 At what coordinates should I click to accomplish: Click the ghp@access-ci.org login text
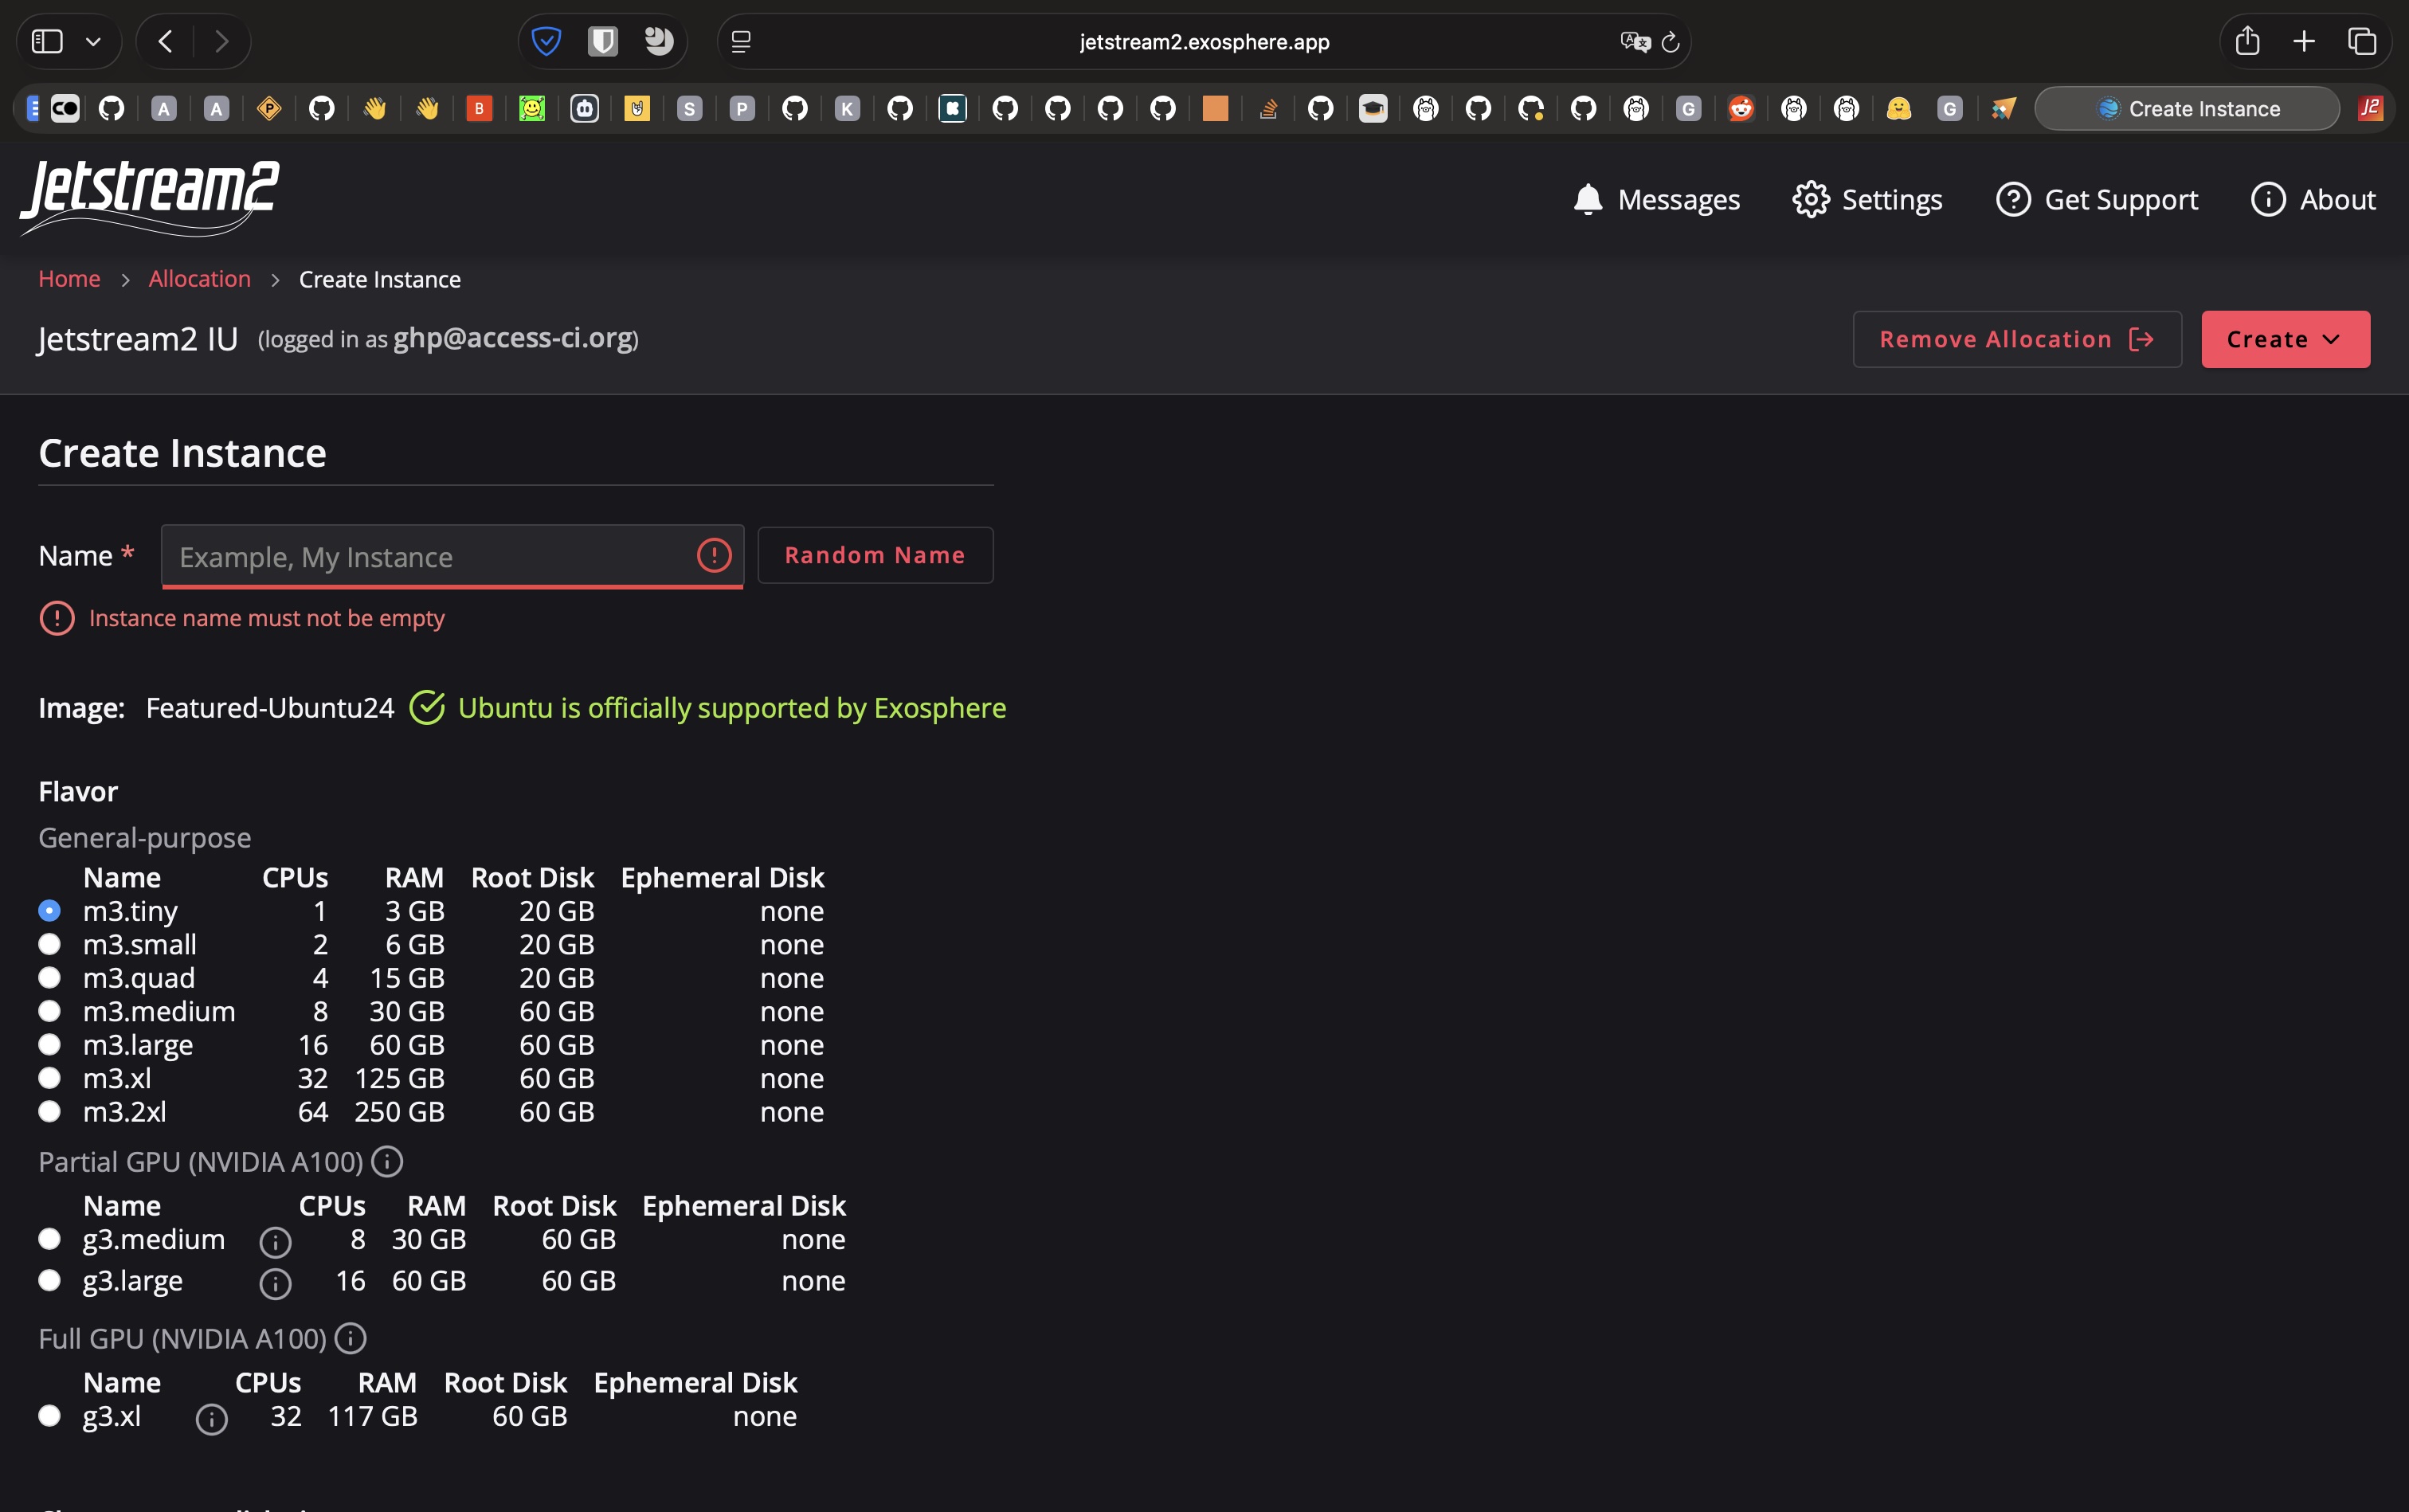(513, 338)
